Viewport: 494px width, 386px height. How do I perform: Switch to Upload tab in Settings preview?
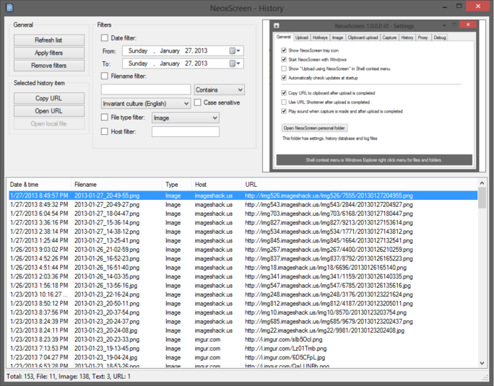(x=301, y=38)
